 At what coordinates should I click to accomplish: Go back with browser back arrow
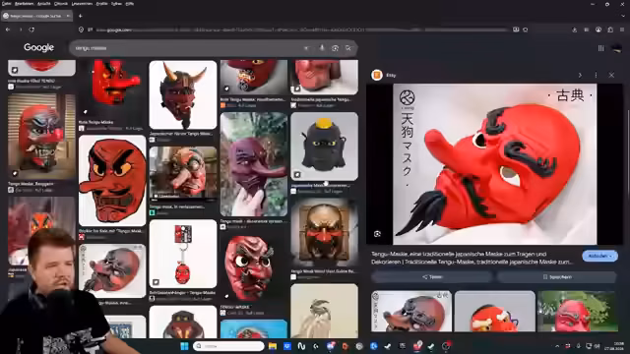(8, 29)
